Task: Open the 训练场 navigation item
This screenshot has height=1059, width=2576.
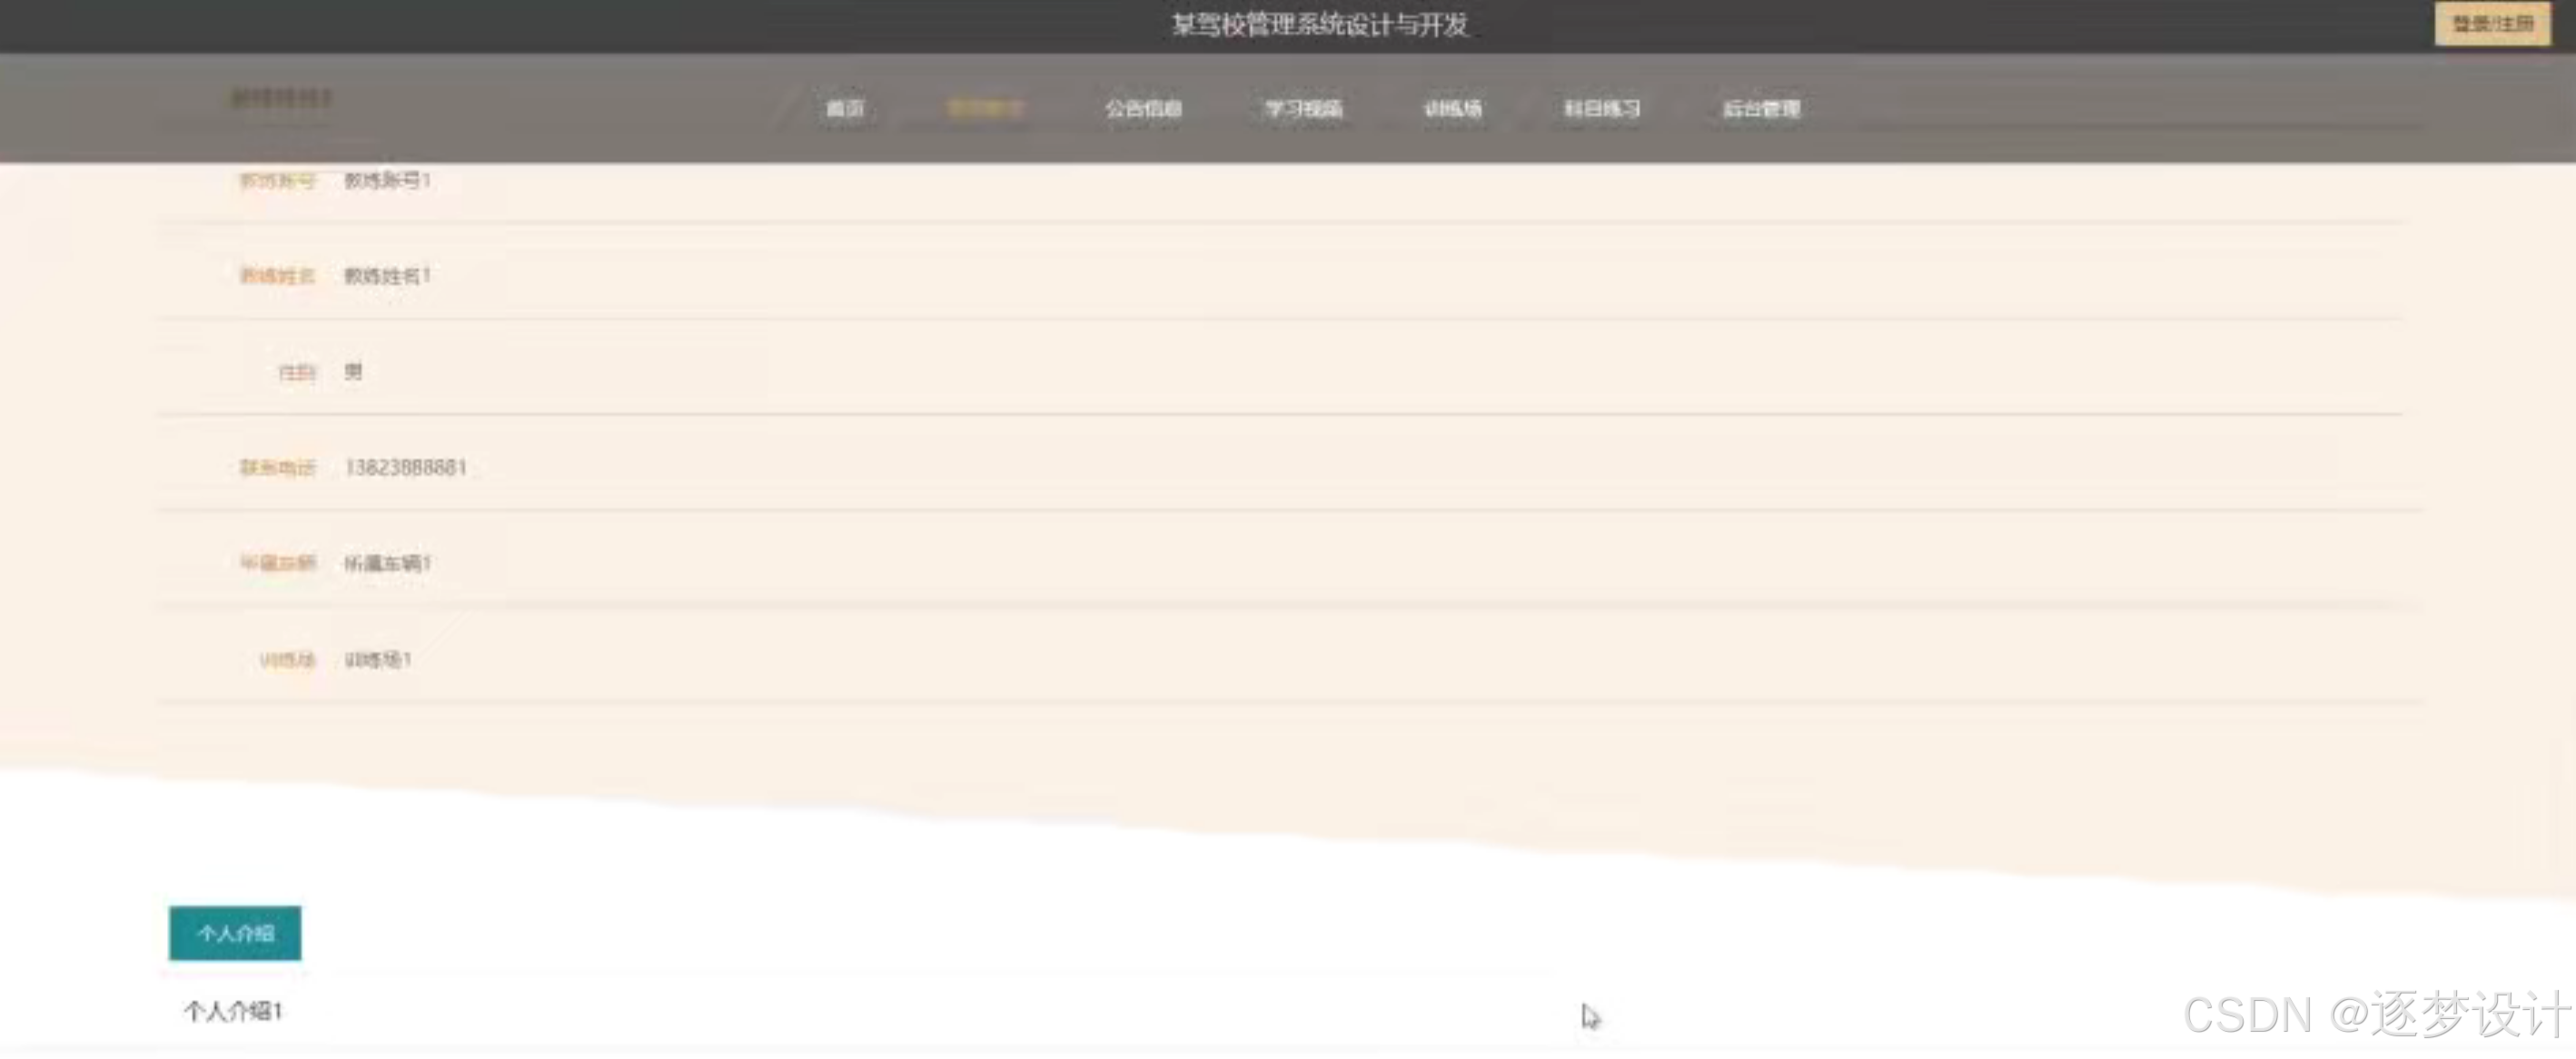Action: tap(1453, 108)
